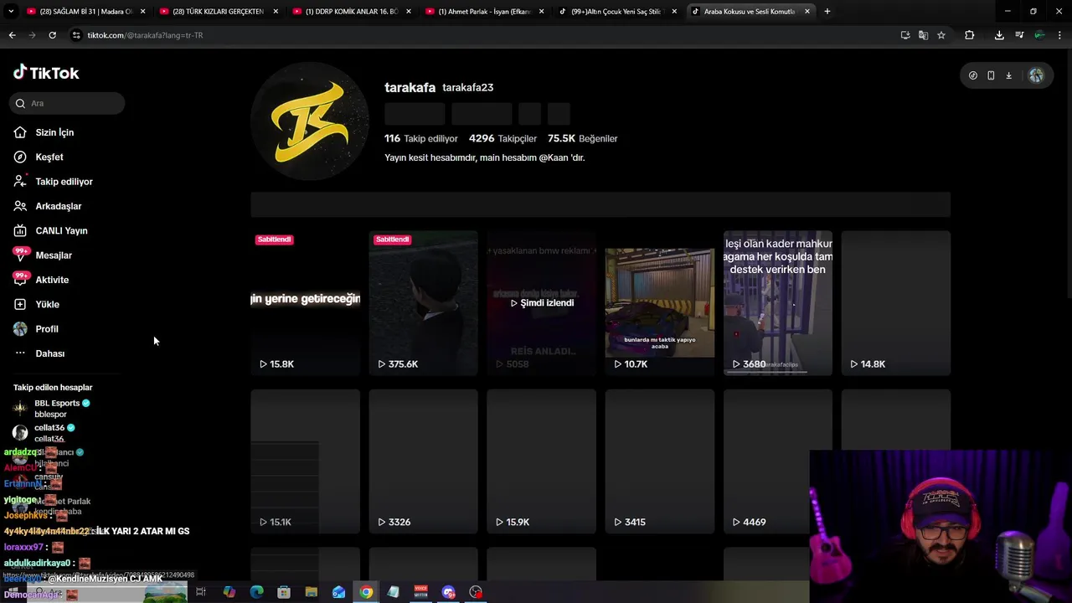1072x603 pixels.
Task: Click the Ara search field
Action: (x=67, y=103)
